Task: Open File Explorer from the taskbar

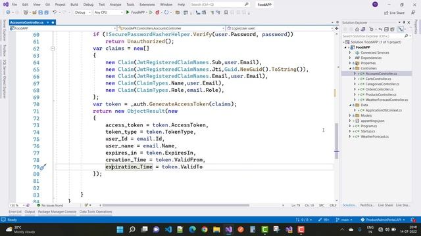Action: (216, 229)
